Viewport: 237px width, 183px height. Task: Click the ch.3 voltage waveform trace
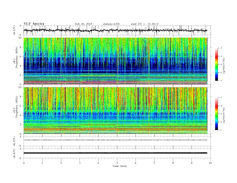click(x=115, y=140)
